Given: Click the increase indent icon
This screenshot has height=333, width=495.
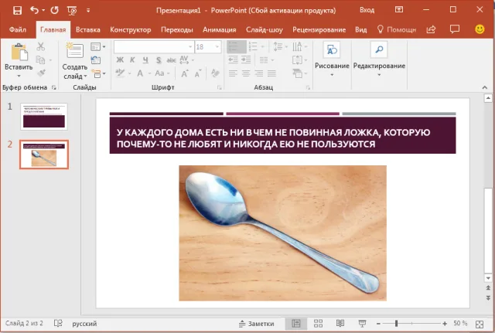Looking at the screenshot, I should click(246, 60).
